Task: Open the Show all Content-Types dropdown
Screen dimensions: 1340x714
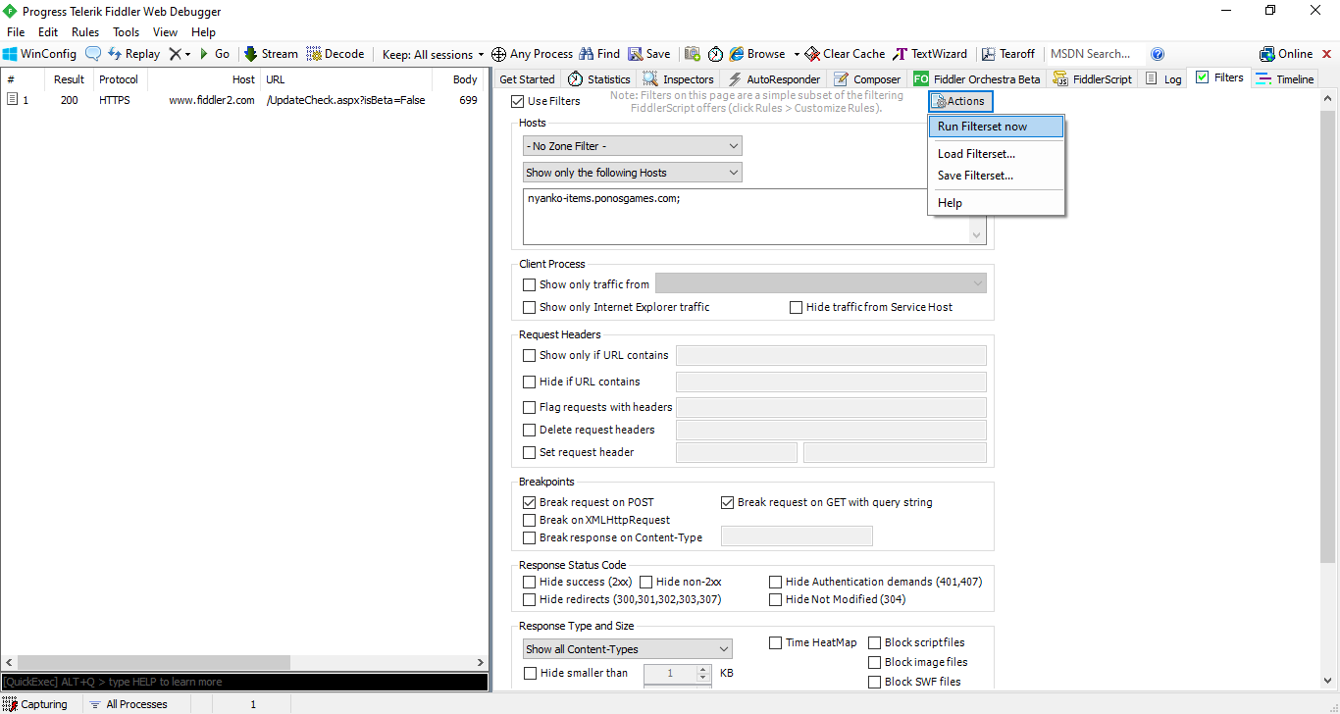Action: [x=628, y=649]
